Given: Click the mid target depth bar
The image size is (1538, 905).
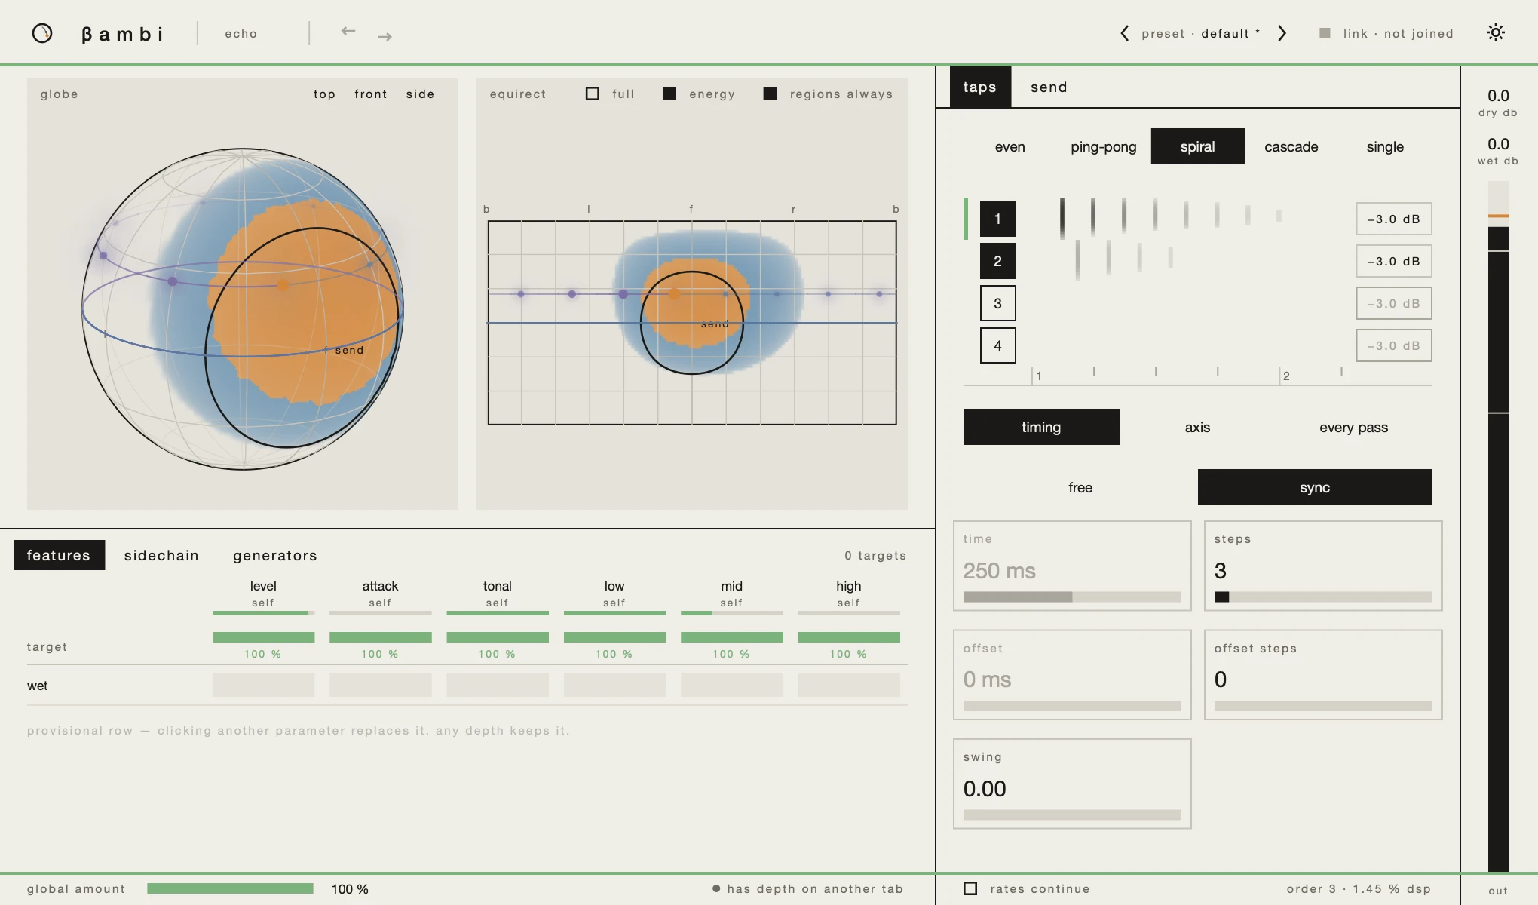Looking at the screenshot, I should tap(731, 637).
